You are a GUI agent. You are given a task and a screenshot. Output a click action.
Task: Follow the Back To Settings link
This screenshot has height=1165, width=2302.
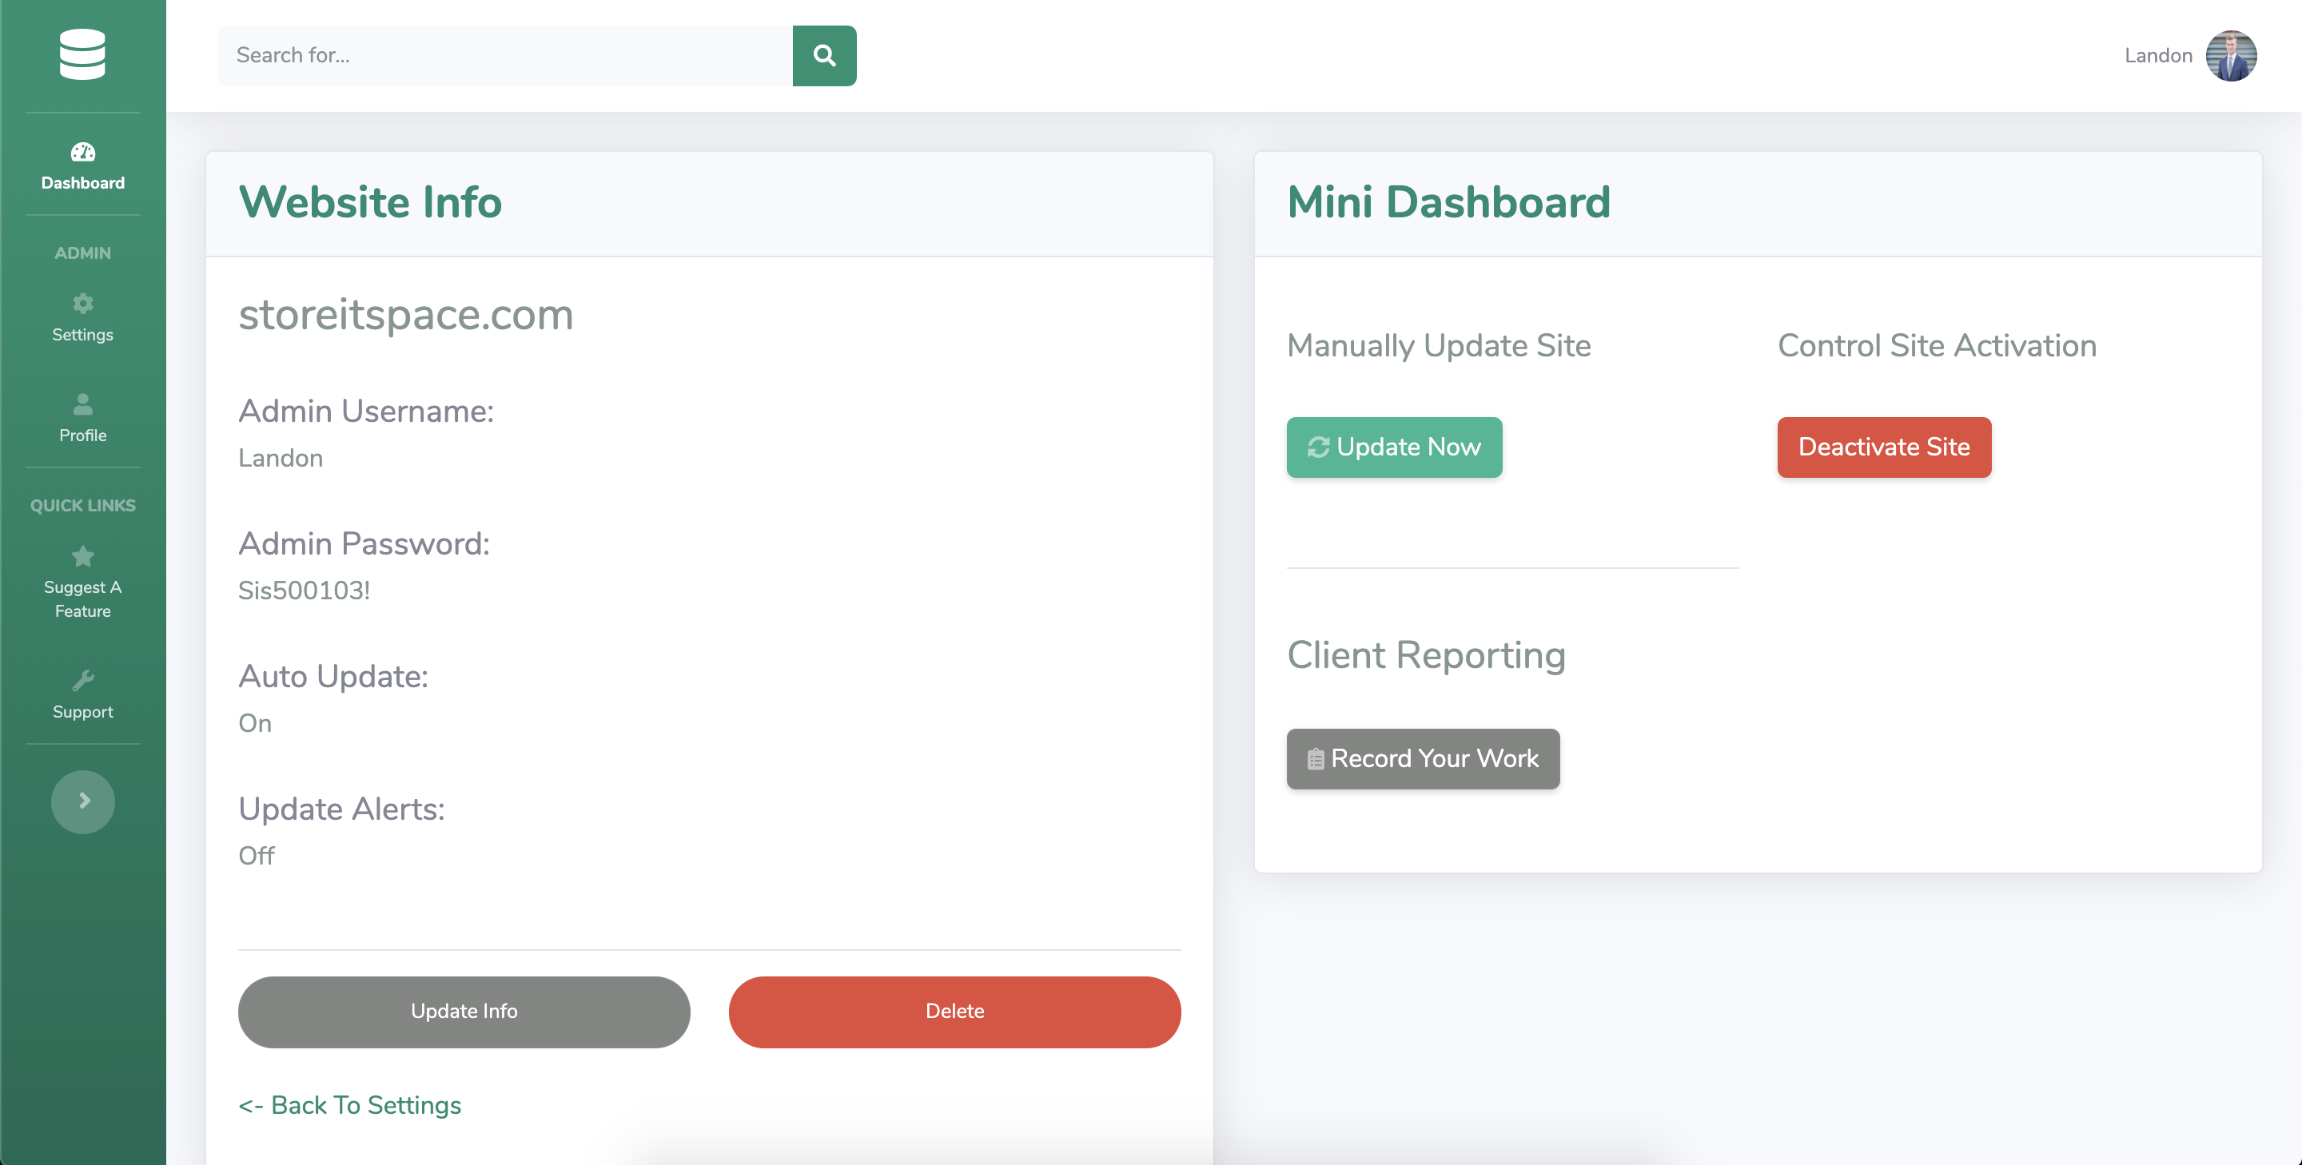tap(349, 1105)
